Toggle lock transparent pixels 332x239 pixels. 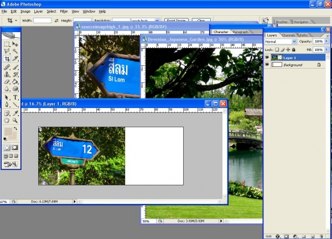[277, 50]
